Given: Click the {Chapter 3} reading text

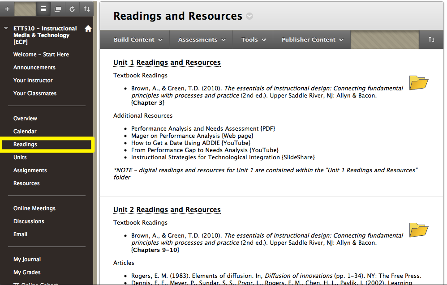Looking at the screenshot, I should click(x=148, y=103).
